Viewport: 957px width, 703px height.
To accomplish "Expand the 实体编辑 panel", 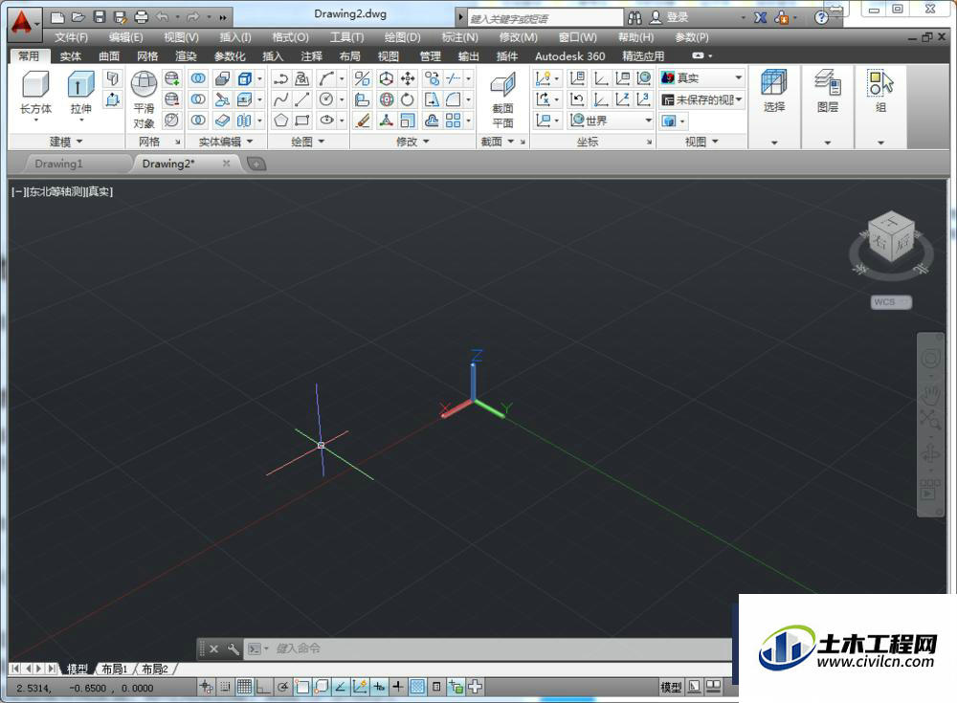I will (225, 142).
